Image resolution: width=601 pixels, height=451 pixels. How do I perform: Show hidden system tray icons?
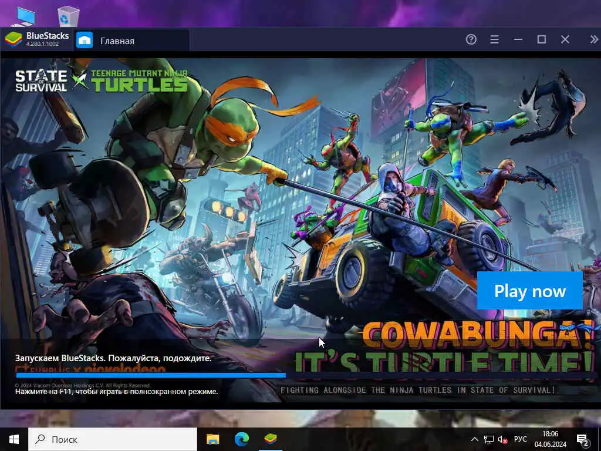pos(474,439)
